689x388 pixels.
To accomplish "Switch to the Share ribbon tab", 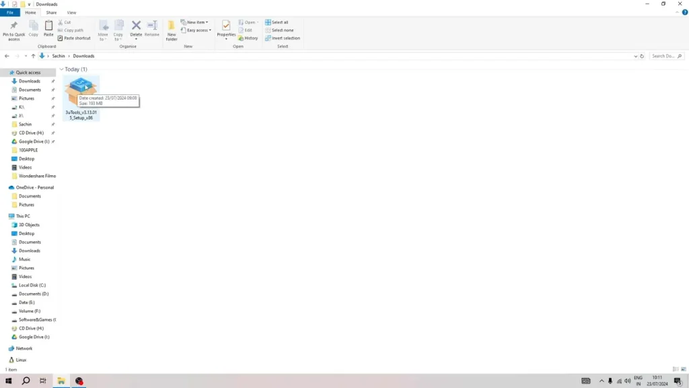I will point(51,13).
